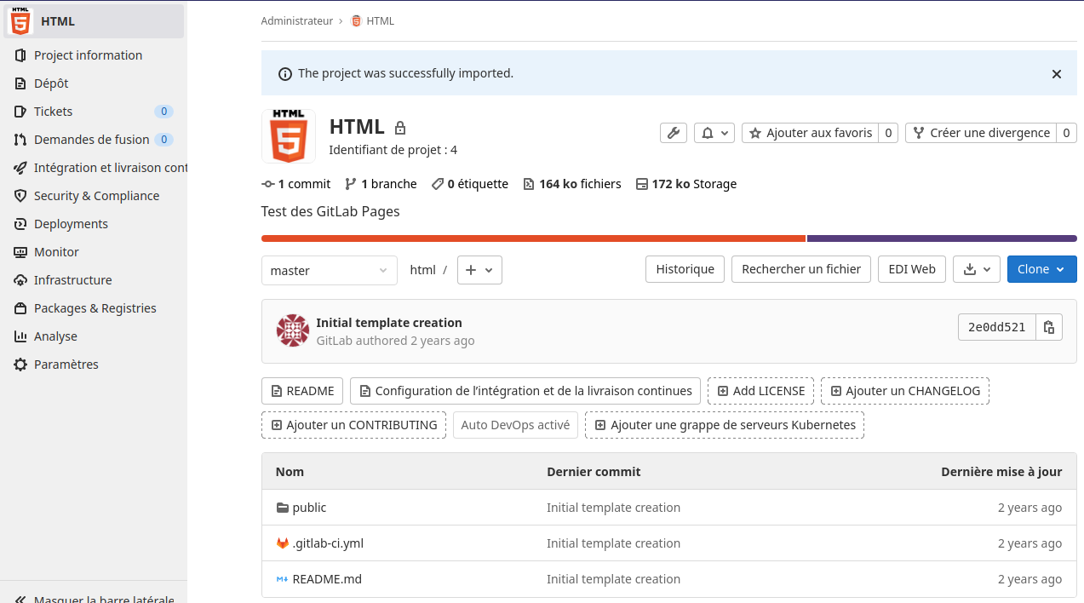
Task: Click the Add LICENSE dashed button
Action: point(760,391)
